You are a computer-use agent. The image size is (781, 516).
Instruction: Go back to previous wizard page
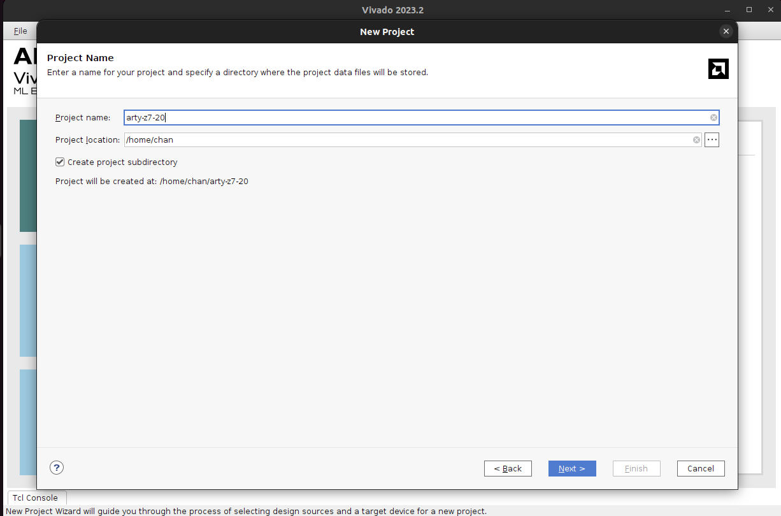tap(508, 468)
